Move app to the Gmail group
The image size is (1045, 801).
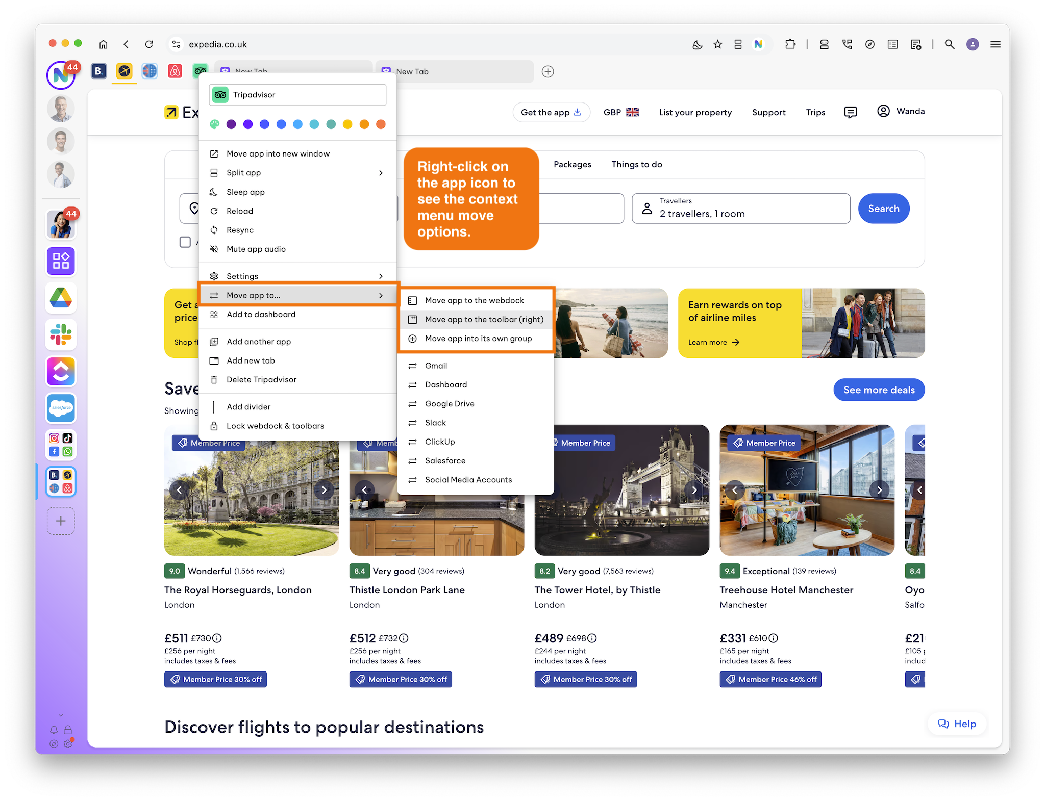(476, 366)
